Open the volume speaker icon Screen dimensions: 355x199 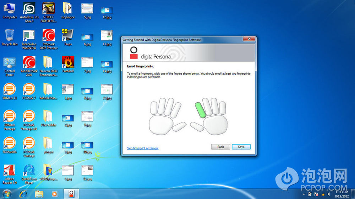pos(329,194)
